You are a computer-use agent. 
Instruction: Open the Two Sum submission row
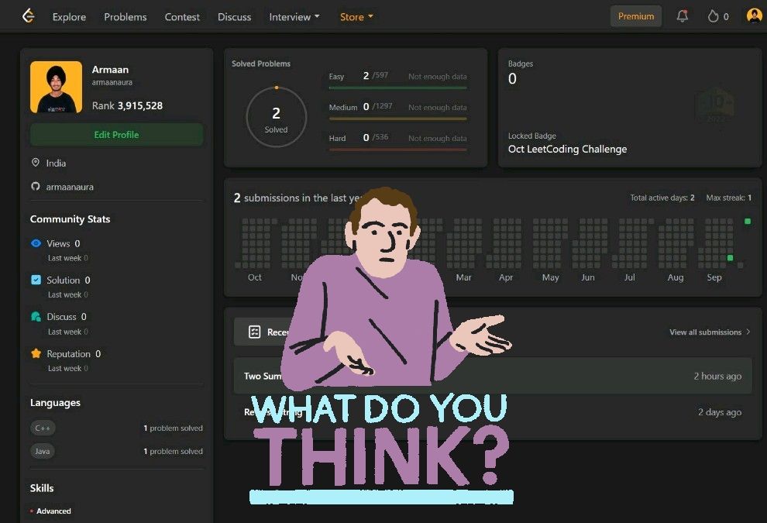[x=493, y=376]
